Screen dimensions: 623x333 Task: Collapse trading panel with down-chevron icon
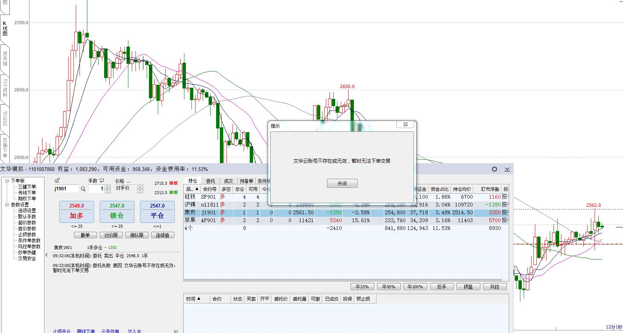(507, 169)
